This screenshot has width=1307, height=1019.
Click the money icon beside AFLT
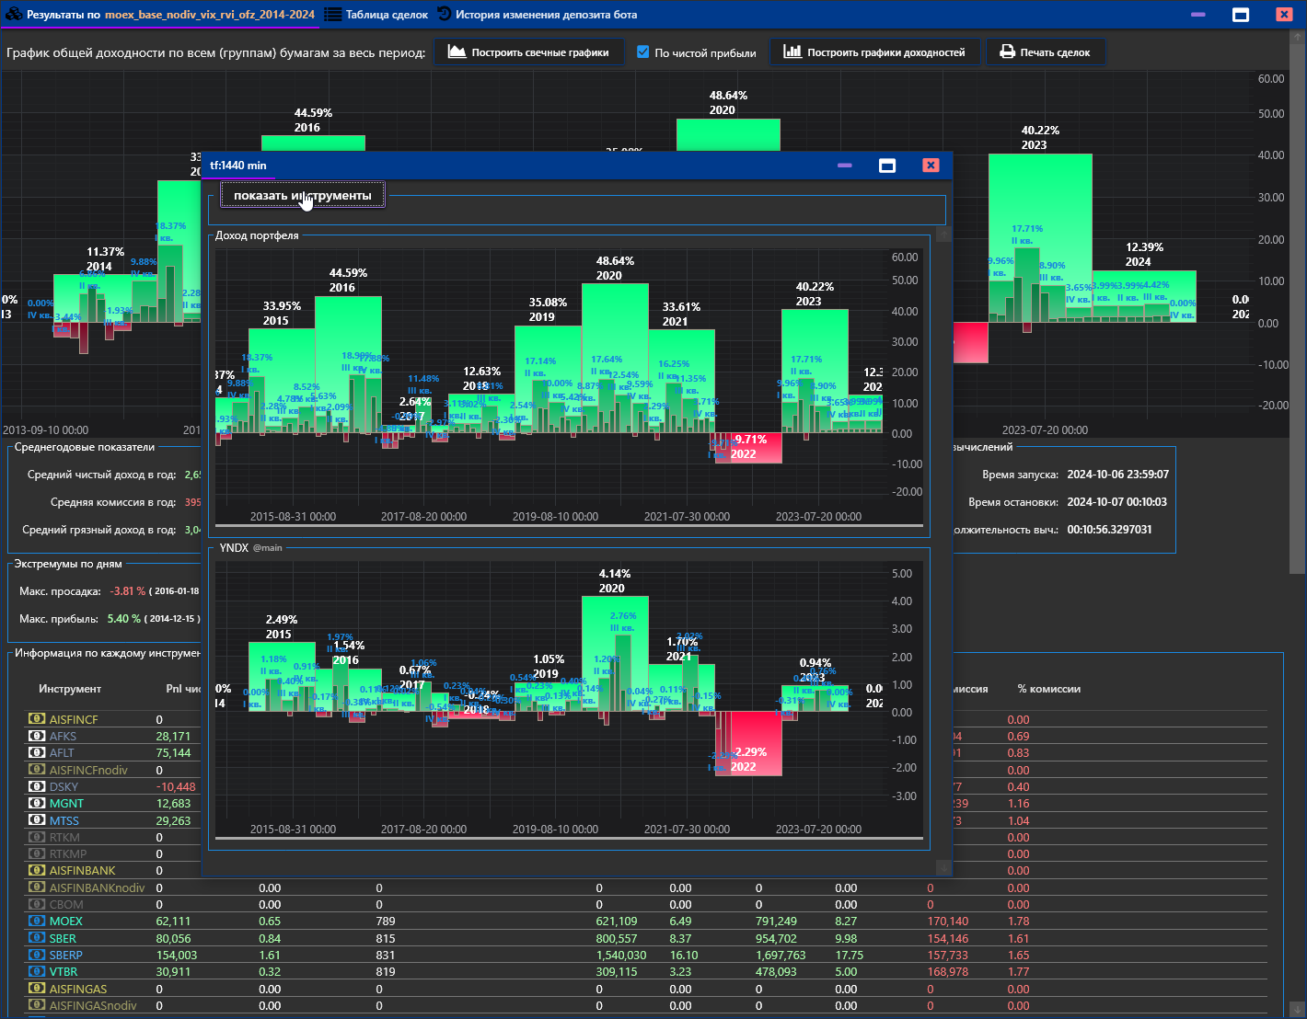tap(37, 752)
